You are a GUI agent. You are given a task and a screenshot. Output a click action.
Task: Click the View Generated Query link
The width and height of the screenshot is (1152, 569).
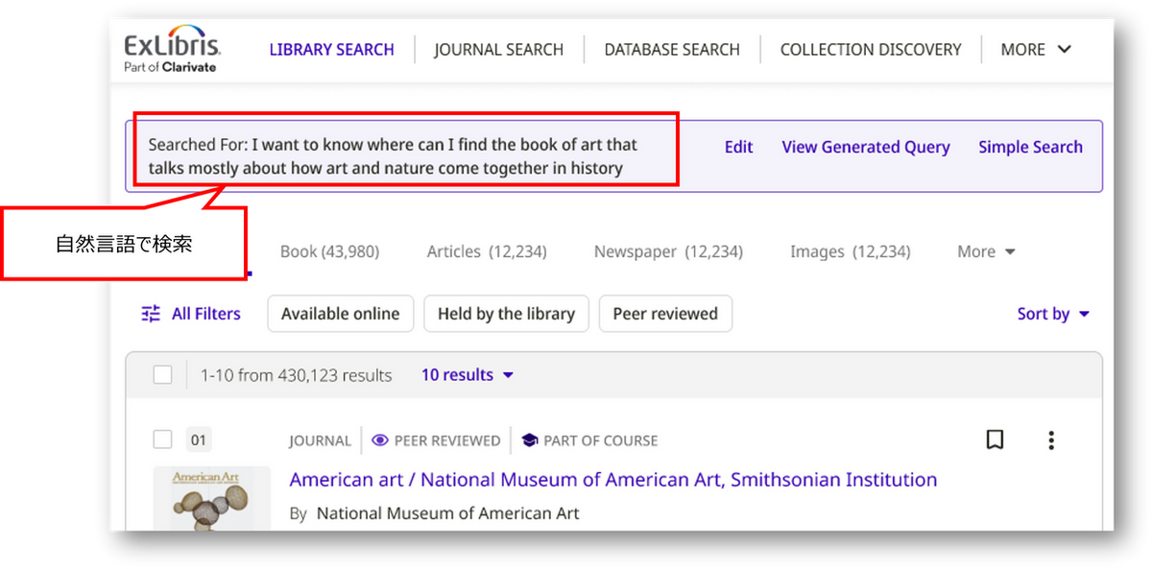[865, 147]
